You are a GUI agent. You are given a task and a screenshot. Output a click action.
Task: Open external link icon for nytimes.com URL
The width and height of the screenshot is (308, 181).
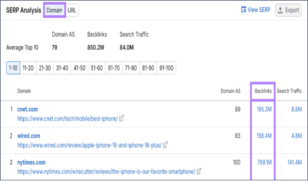pyautogui.click(x=199, y=171)
